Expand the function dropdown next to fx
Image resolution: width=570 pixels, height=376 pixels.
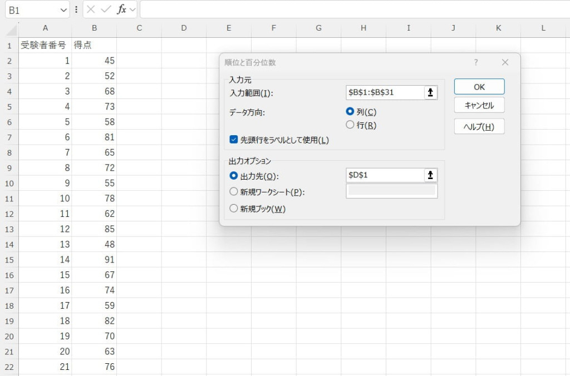click(x=132, y=9)
